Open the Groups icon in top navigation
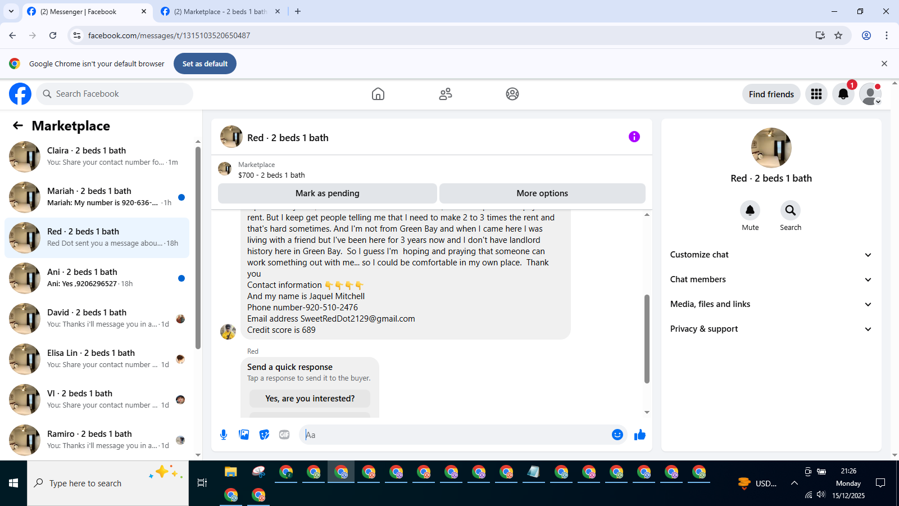Image resolution: width=899 pixels, height=506 pixels. tap(512, 94)
